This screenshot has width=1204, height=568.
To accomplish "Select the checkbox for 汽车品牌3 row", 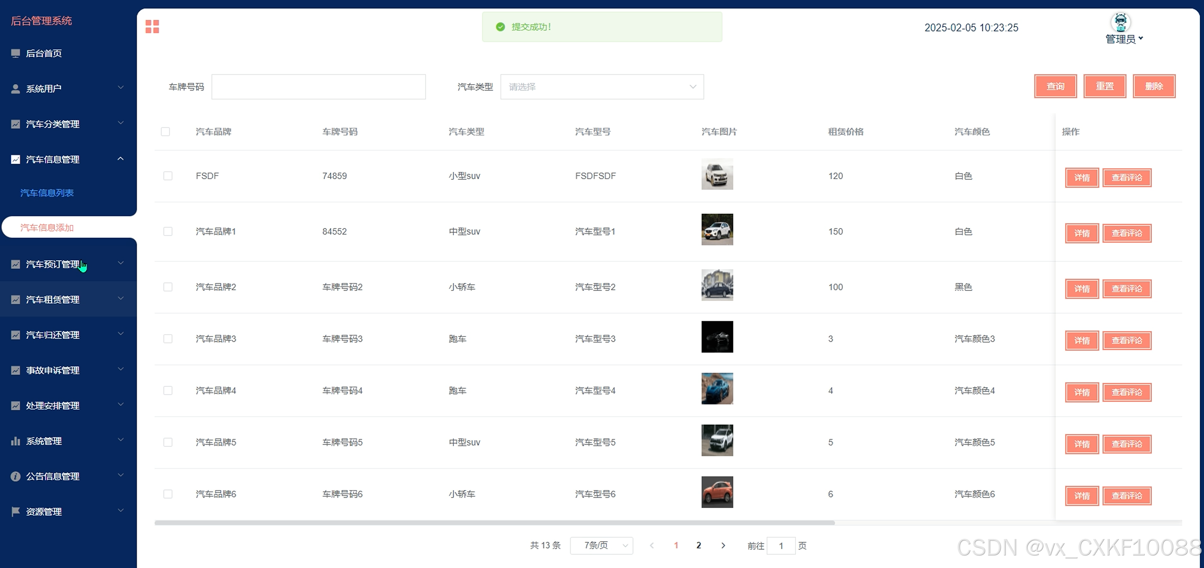I will click(168, 339).
